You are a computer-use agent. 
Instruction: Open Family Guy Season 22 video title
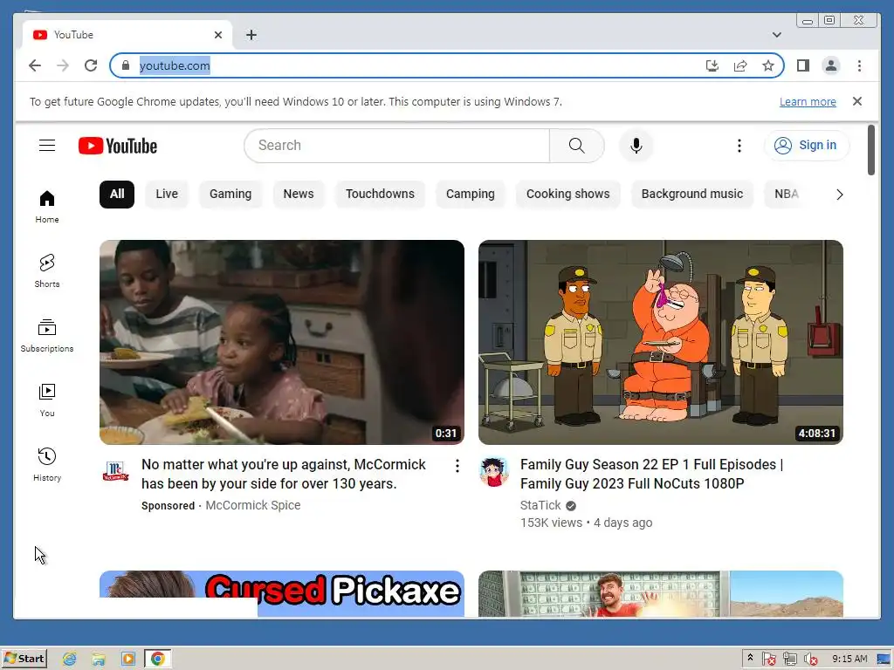(x=651, y=474)
